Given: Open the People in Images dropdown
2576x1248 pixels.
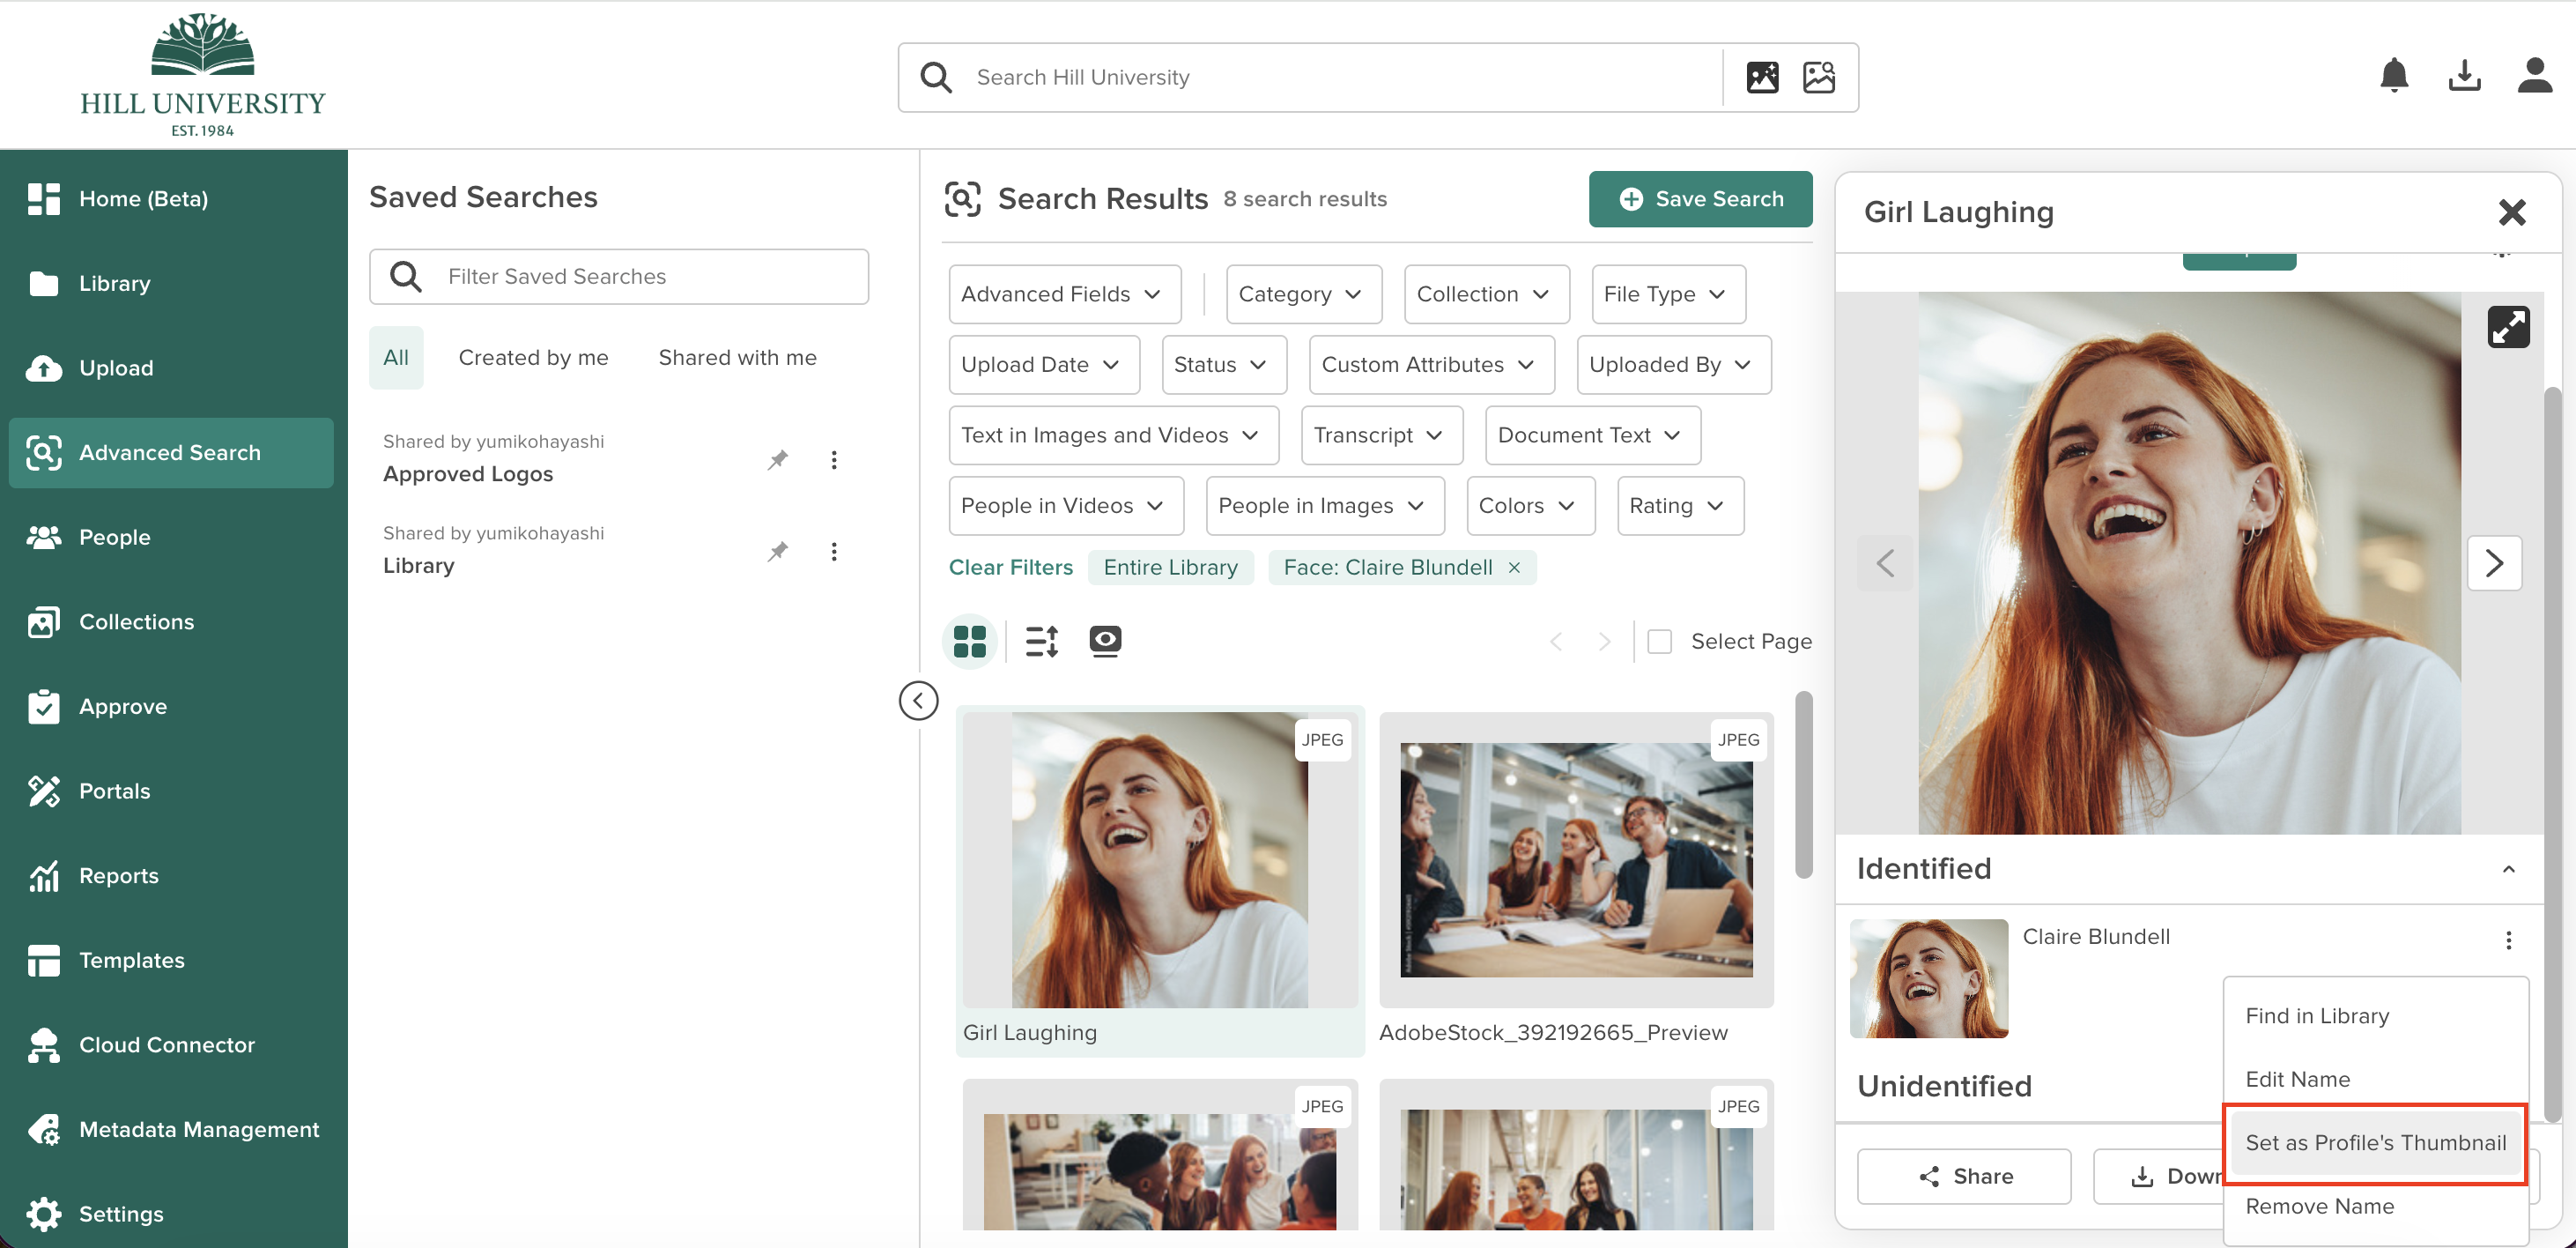Looking at the screenshot, I should tap(1325, 505).
